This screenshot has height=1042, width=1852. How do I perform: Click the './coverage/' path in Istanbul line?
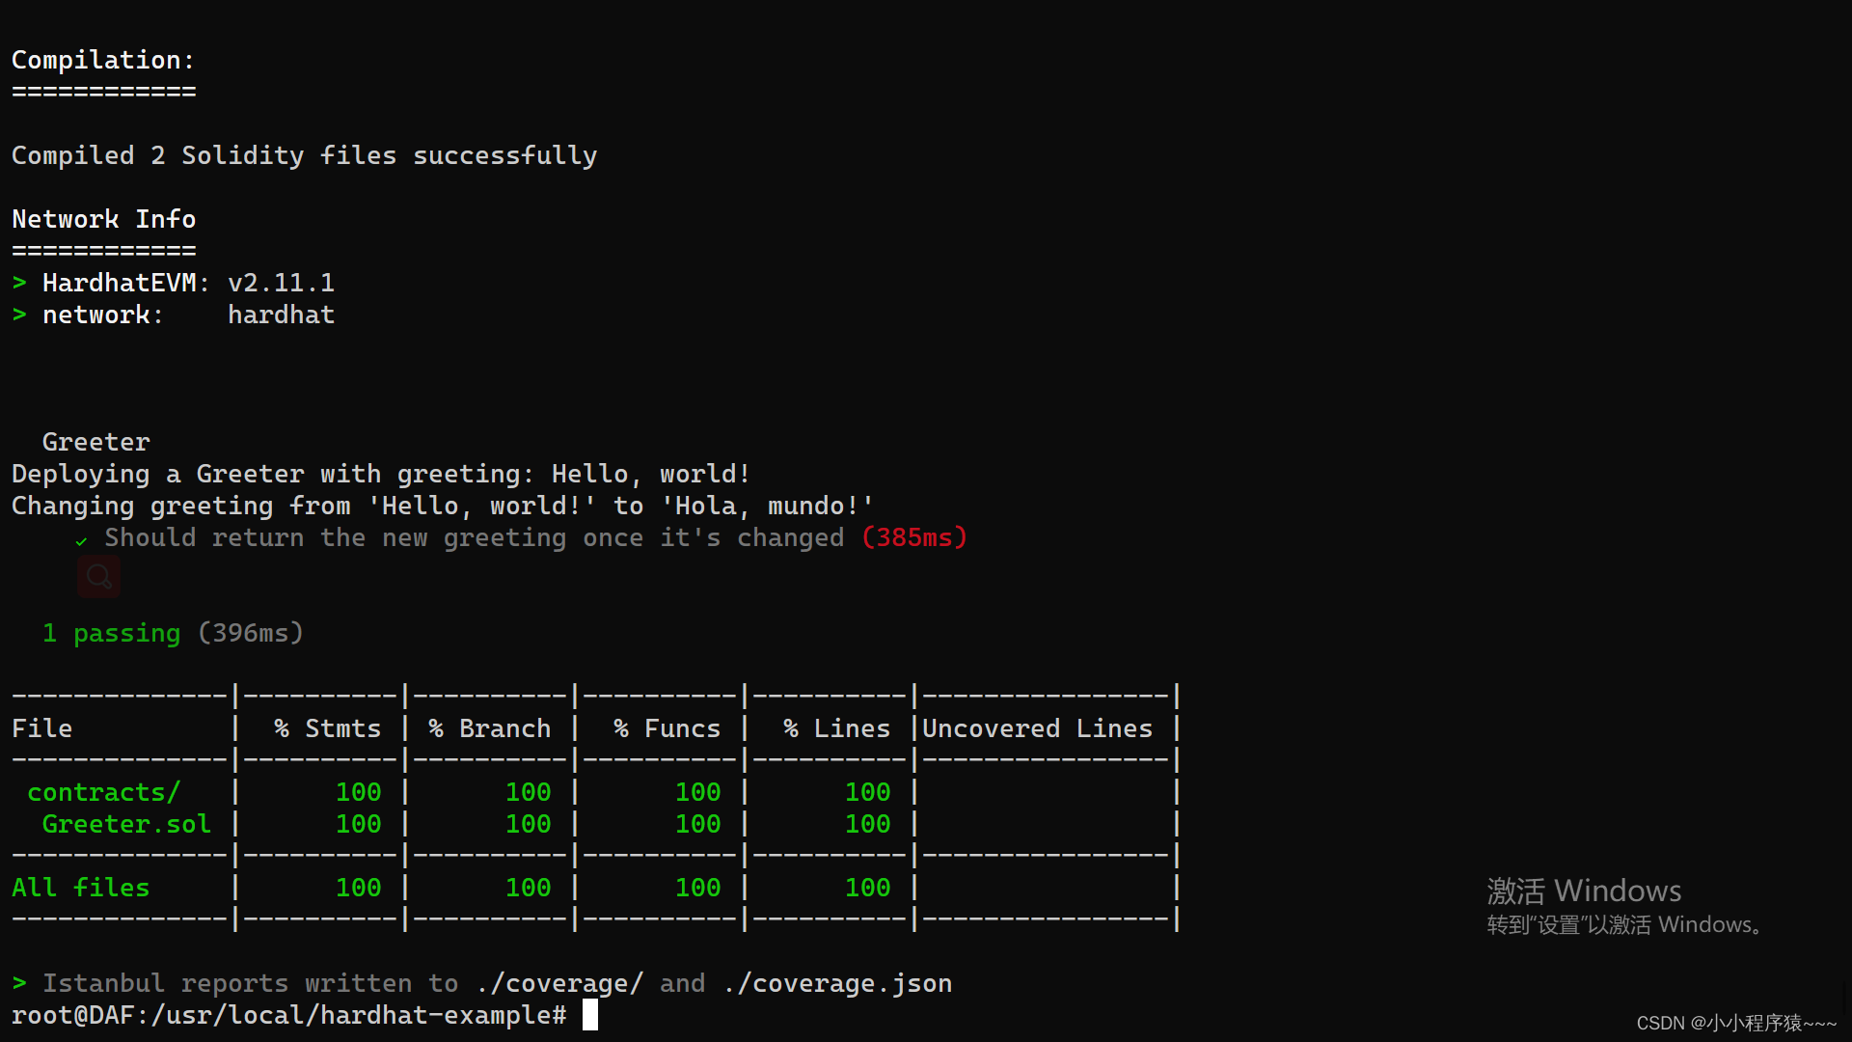(559, 983)
